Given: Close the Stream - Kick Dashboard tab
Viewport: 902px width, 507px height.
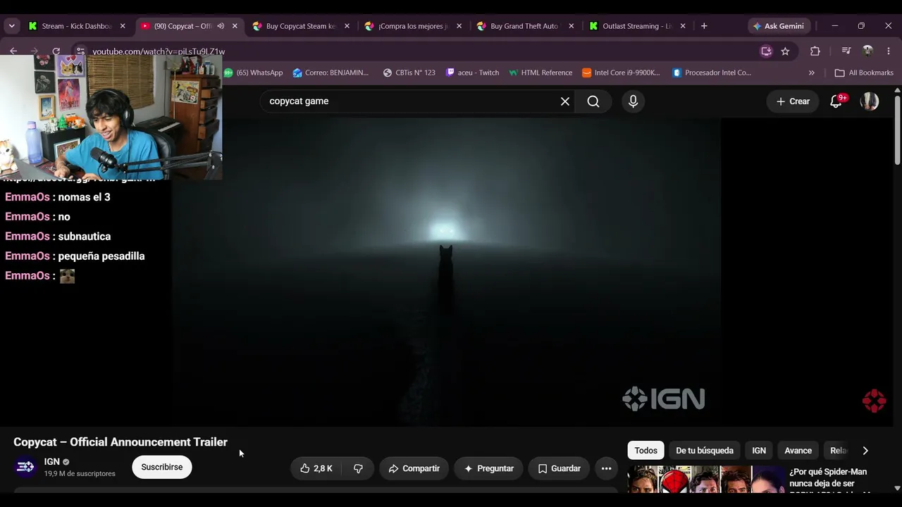Looking at the screenshot, I should (x=123, y=26).
